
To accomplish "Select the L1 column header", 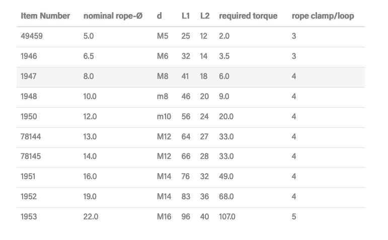I will (186, 16).
